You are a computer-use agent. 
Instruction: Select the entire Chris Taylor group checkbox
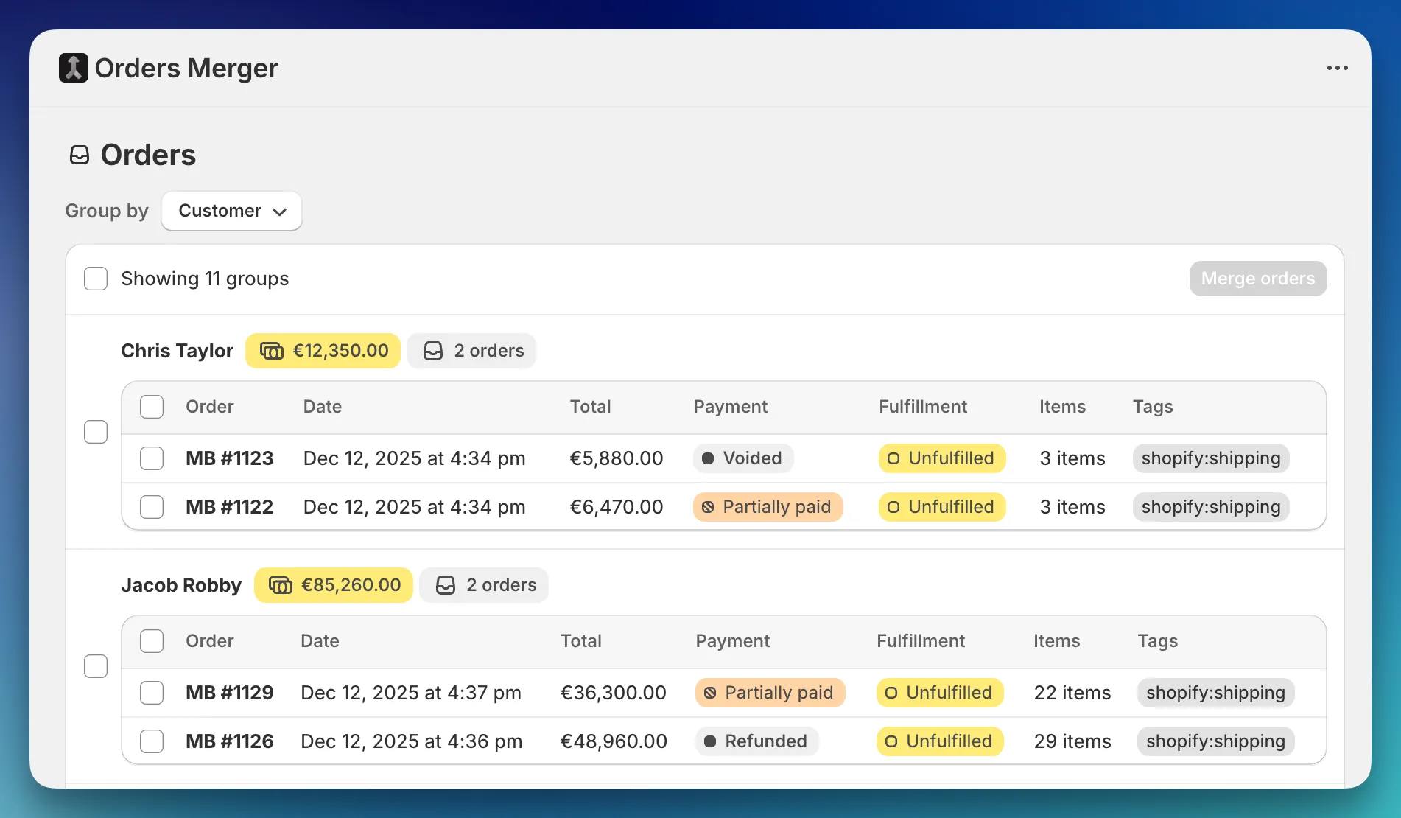96,432
